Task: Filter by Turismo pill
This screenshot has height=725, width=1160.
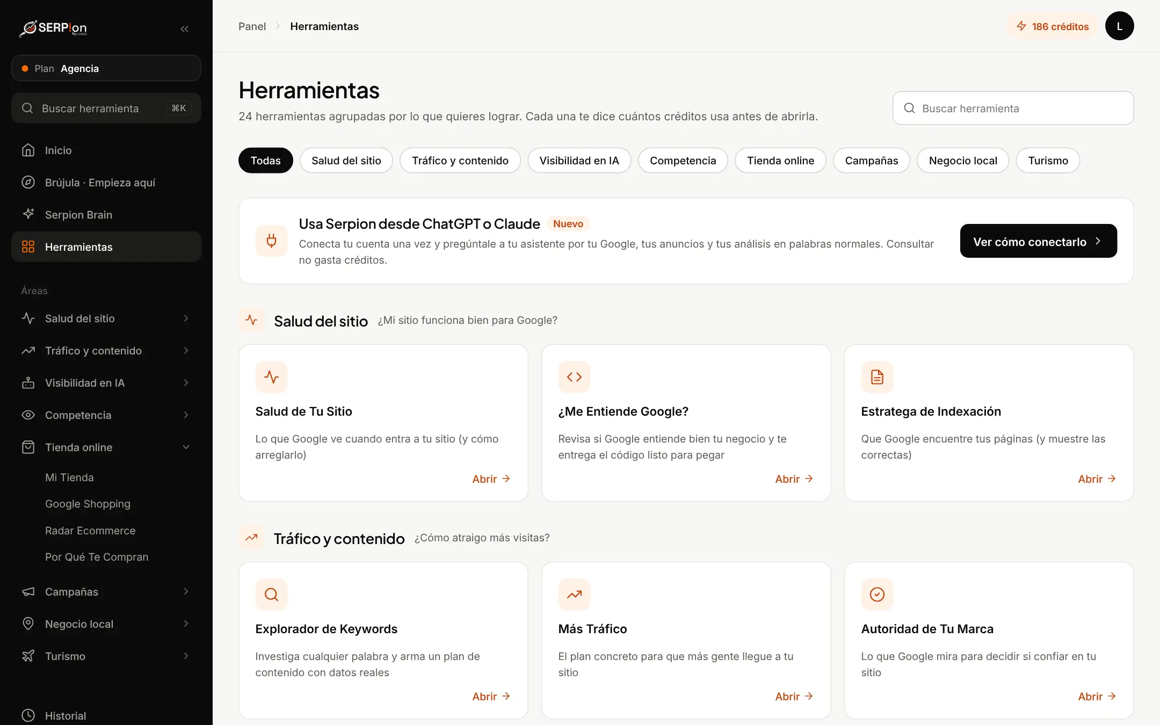Action: pos(1048,161)
